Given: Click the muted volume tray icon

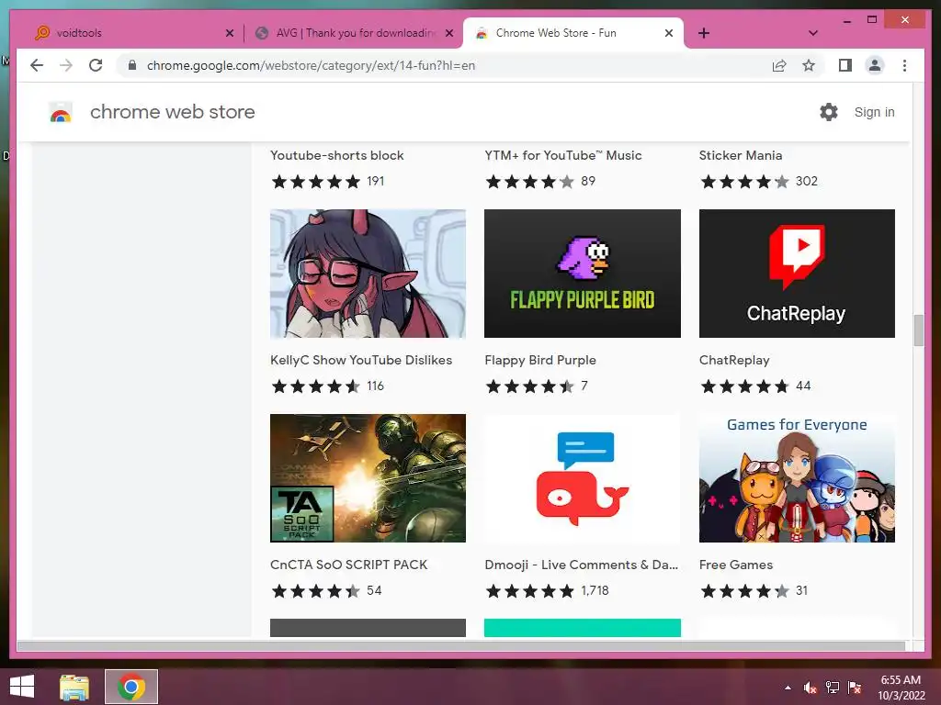Looking at the screenshot, I should (811, 688).
